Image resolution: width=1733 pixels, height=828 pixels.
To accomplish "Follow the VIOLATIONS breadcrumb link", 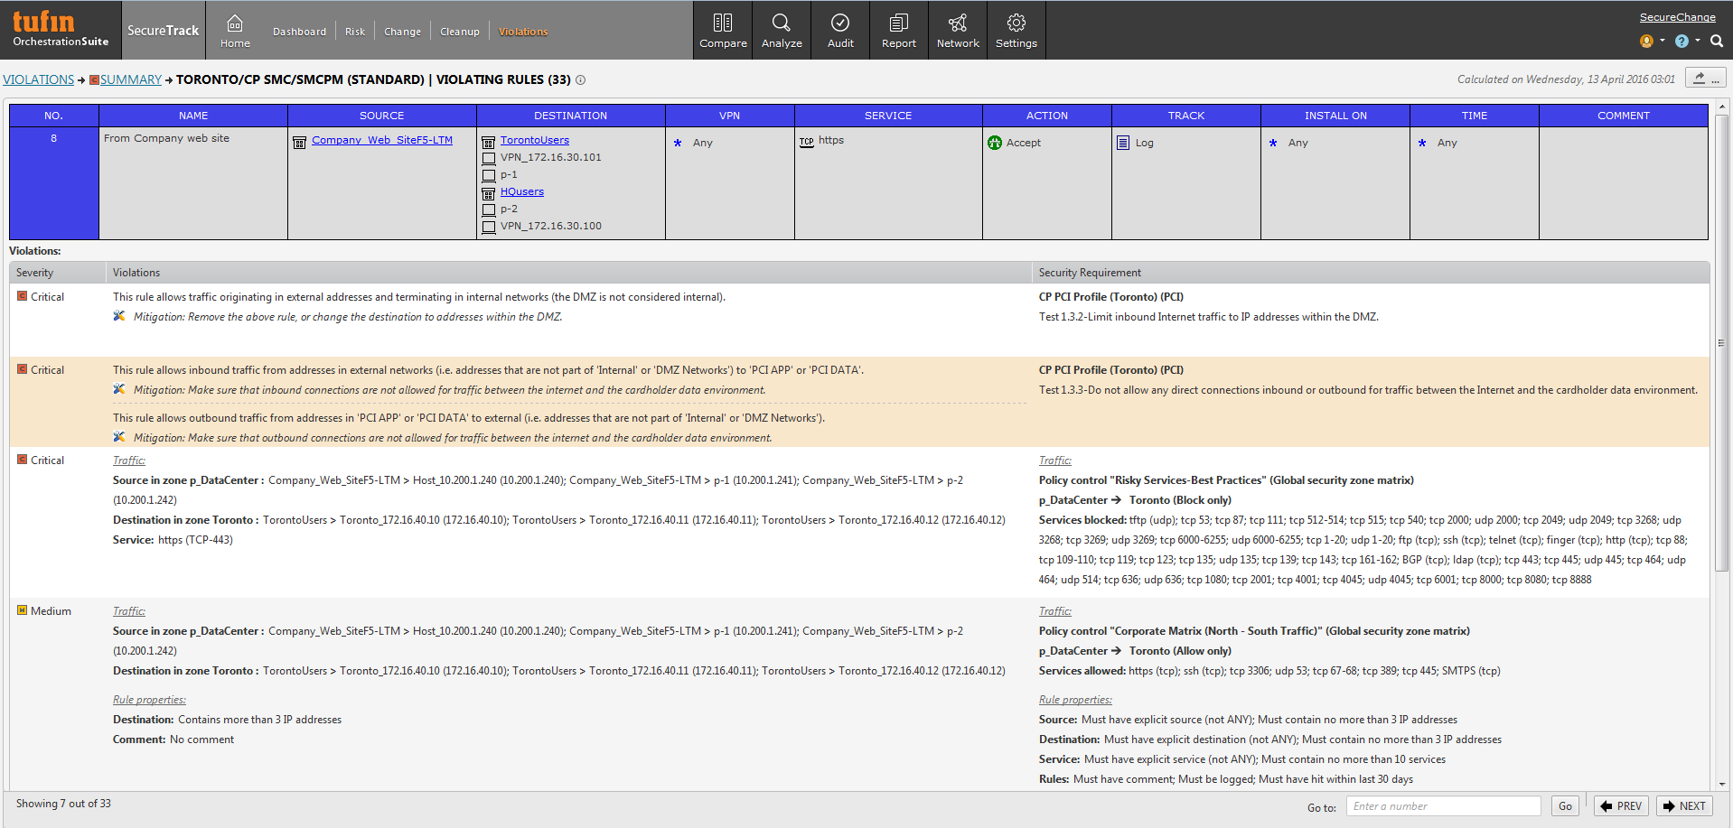I will point(39,79).
